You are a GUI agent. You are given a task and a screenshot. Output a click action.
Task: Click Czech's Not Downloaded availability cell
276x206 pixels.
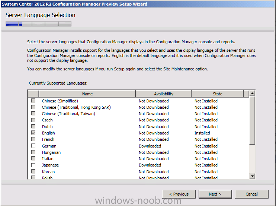tap(154, 120)
